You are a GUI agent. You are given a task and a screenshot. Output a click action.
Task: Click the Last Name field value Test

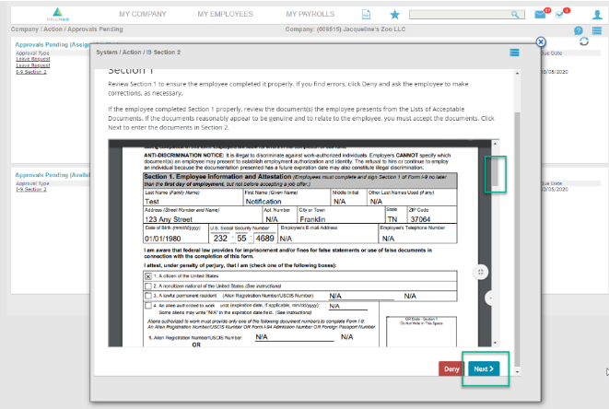coord(152,202)
